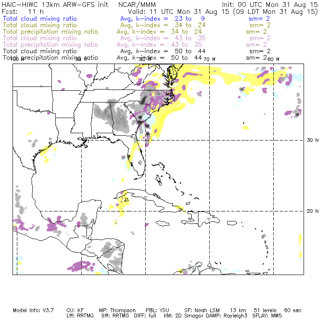Select the 'MP: Thompson' scheme label

tap(117, 310)
